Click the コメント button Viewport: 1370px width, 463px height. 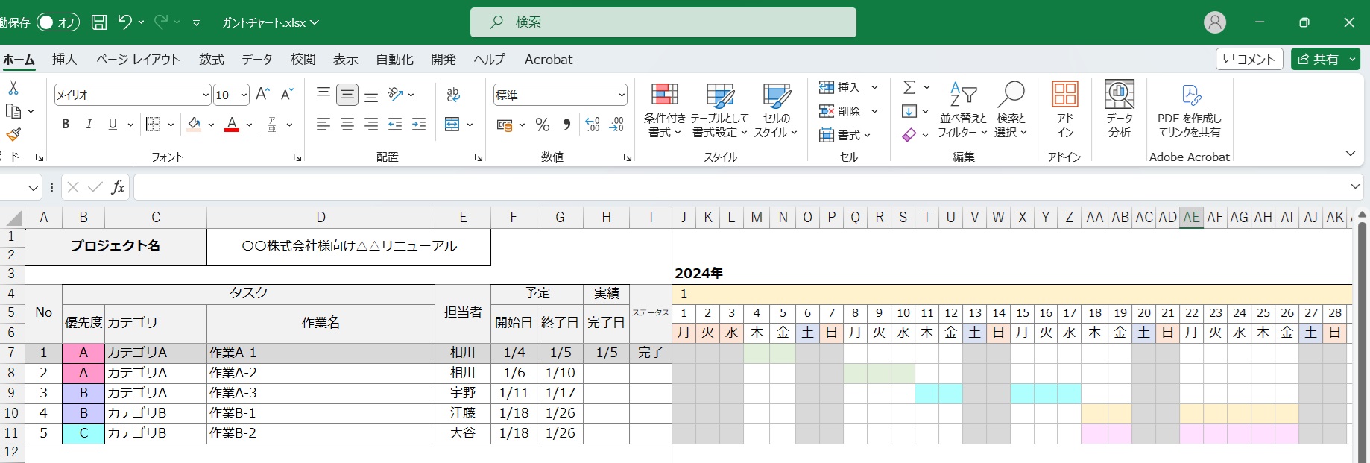(1250, 59)
